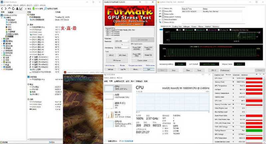Click the Refresh icon in AIDA64 toolbar
This screenshot has width=266, height=144.
coord(13,8)
